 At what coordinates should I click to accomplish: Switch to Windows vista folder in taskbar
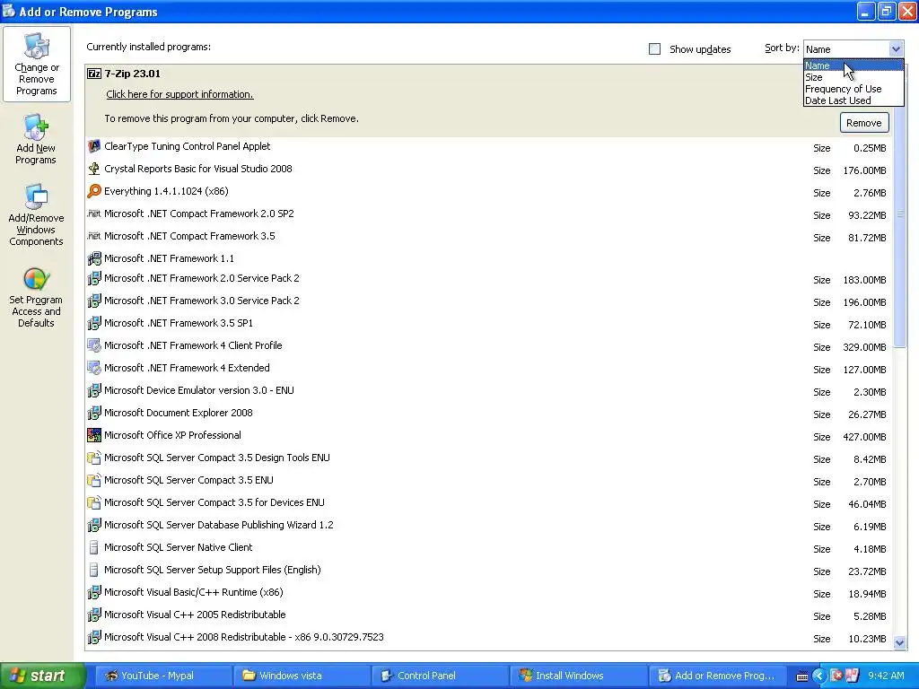(302, 676)
